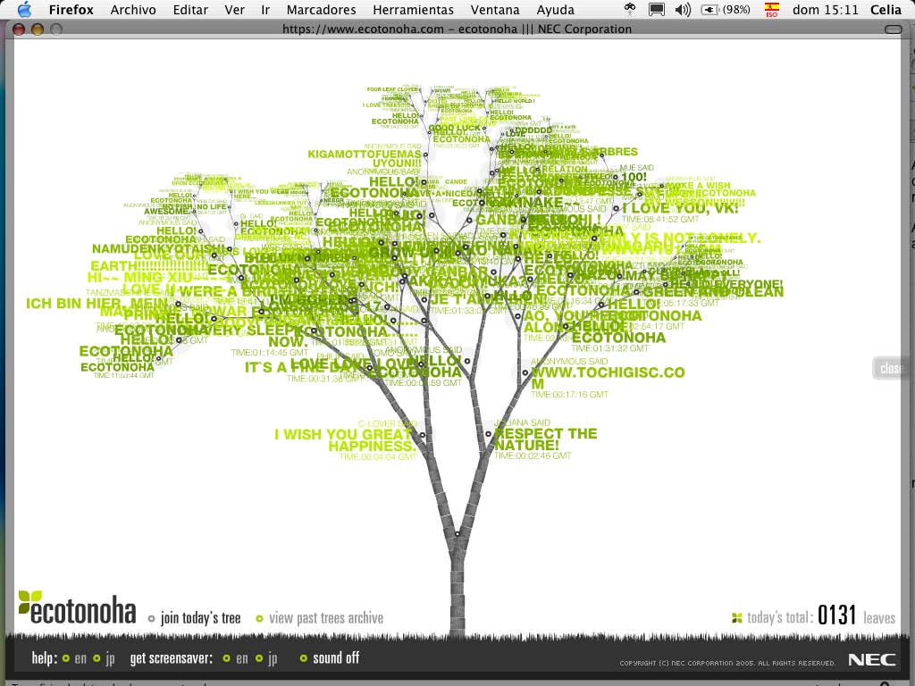The image size is (915, 686).
Task: Click the clover icon beside today's total
Action: 737,617
